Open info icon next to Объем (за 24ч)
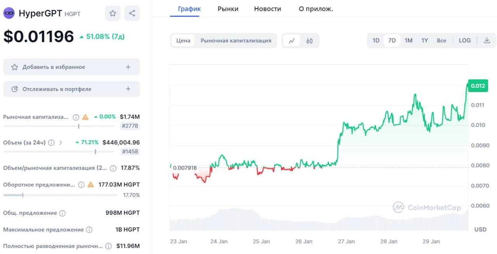 click(x=51, y=143)
